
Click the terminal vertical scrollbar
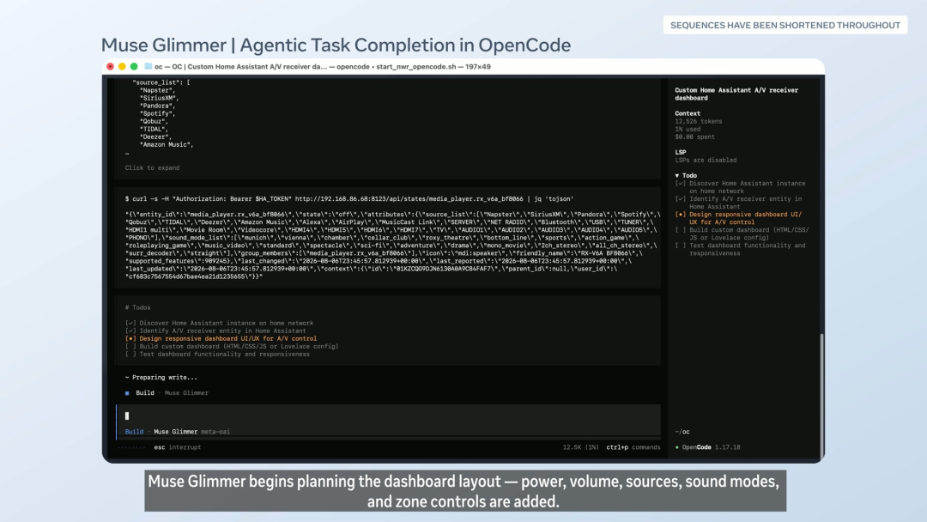coord(821,395)
